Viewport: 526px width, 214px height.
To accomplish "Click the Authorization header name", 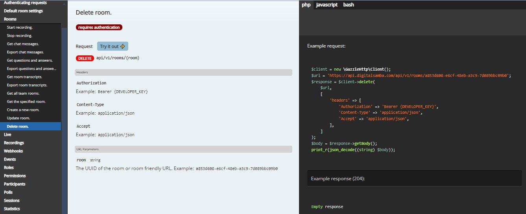I will click(x=91, y=83).
